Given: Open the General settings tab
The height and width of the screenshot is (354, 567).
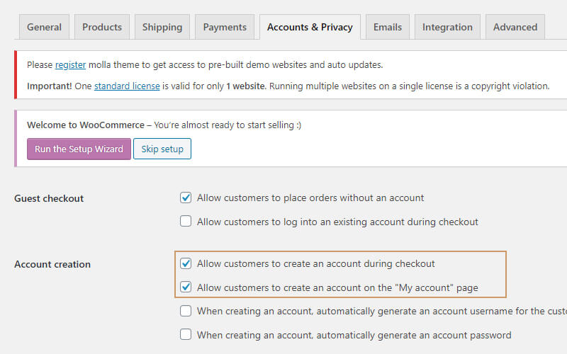Looking at the screenshot, I should pyautogui.click(x=44, y=27).
